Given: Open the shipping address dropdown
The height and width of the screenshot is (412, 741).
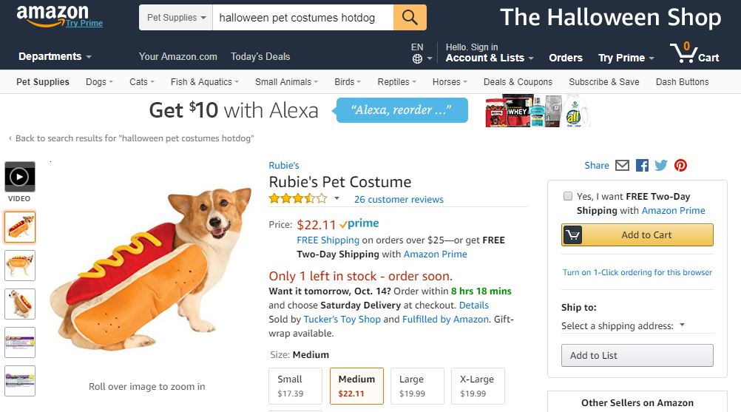Looking at the screenshot, I should [x=623, y=325].
